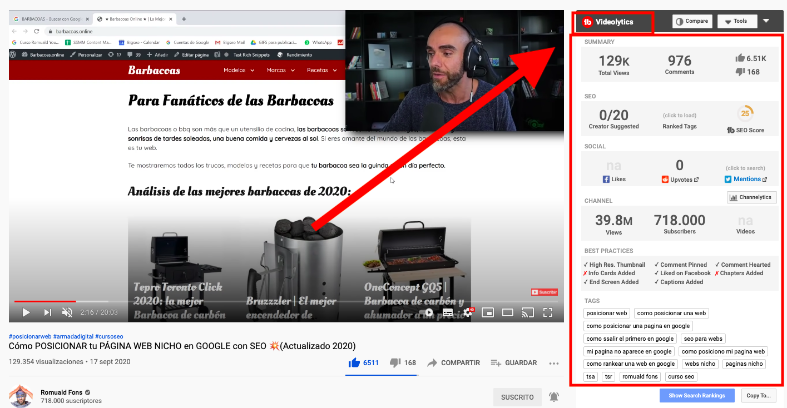
Task: Select tag "como posicionar una pagina en google"
Action: (x=638, y=326)
